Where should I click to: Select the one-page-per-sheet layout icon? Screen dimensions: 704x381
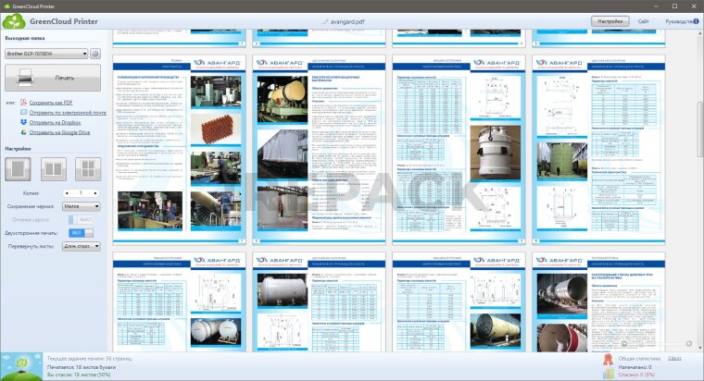click(19, 168)
